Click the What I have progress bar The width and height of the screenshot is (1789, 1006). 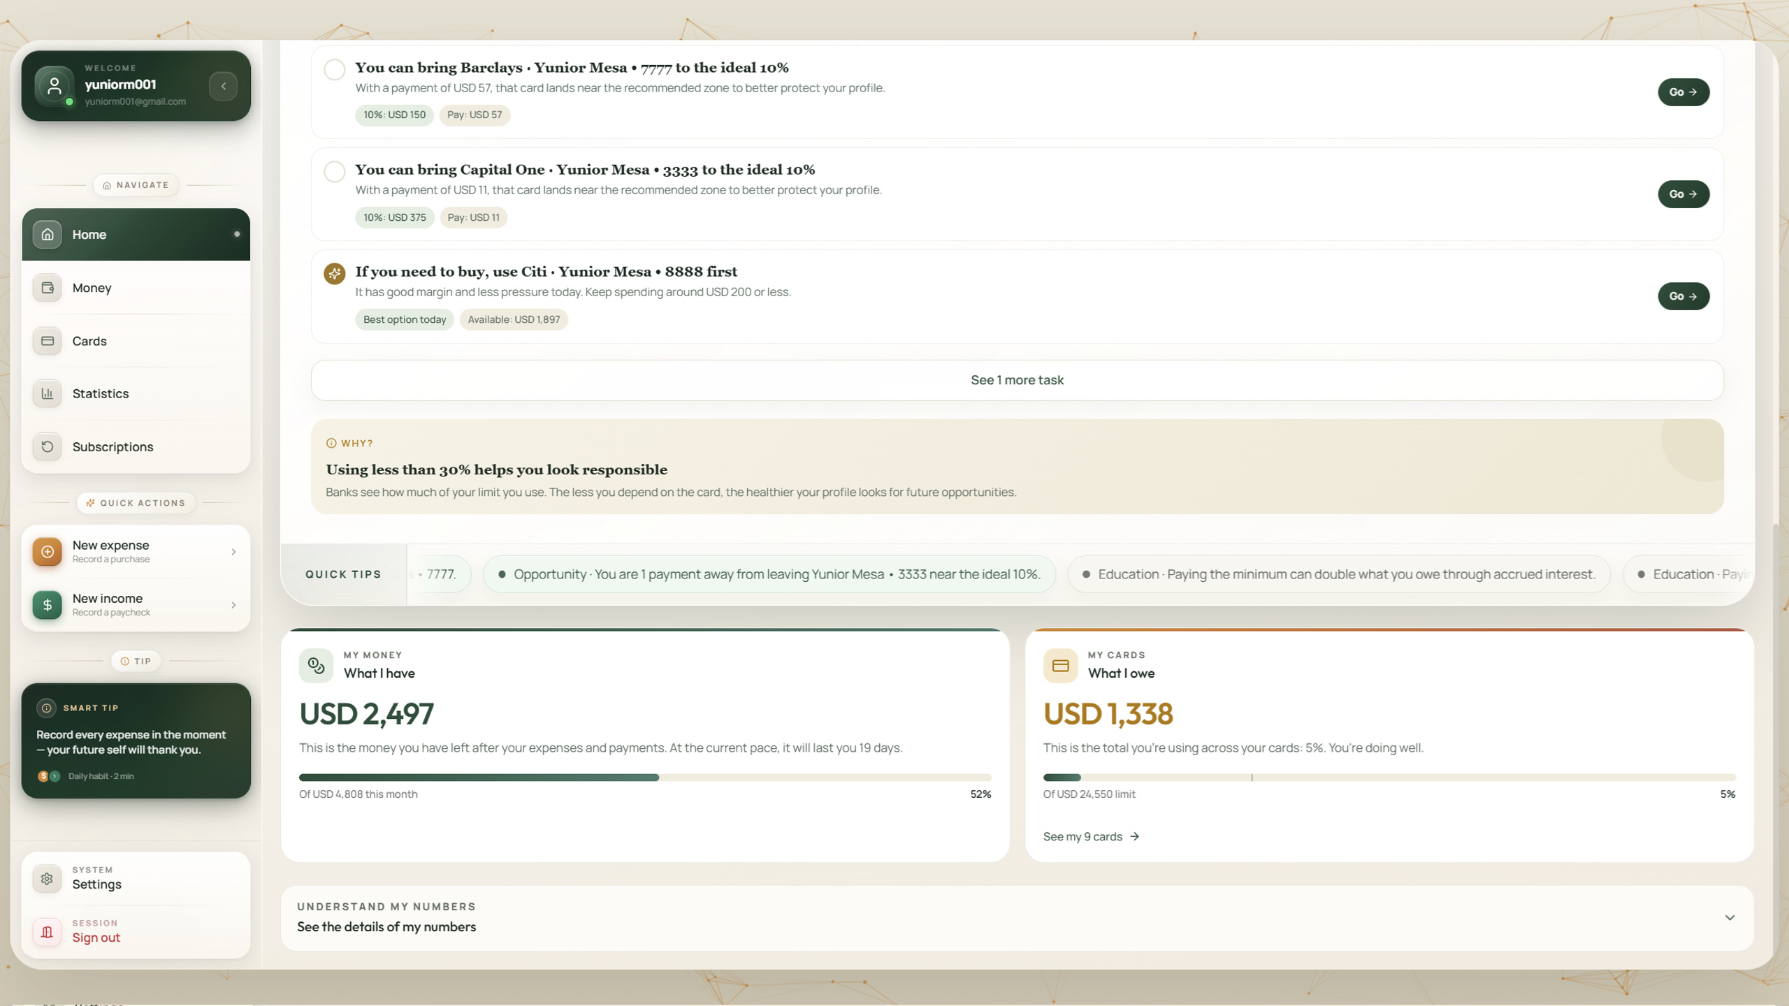point(645,778)
